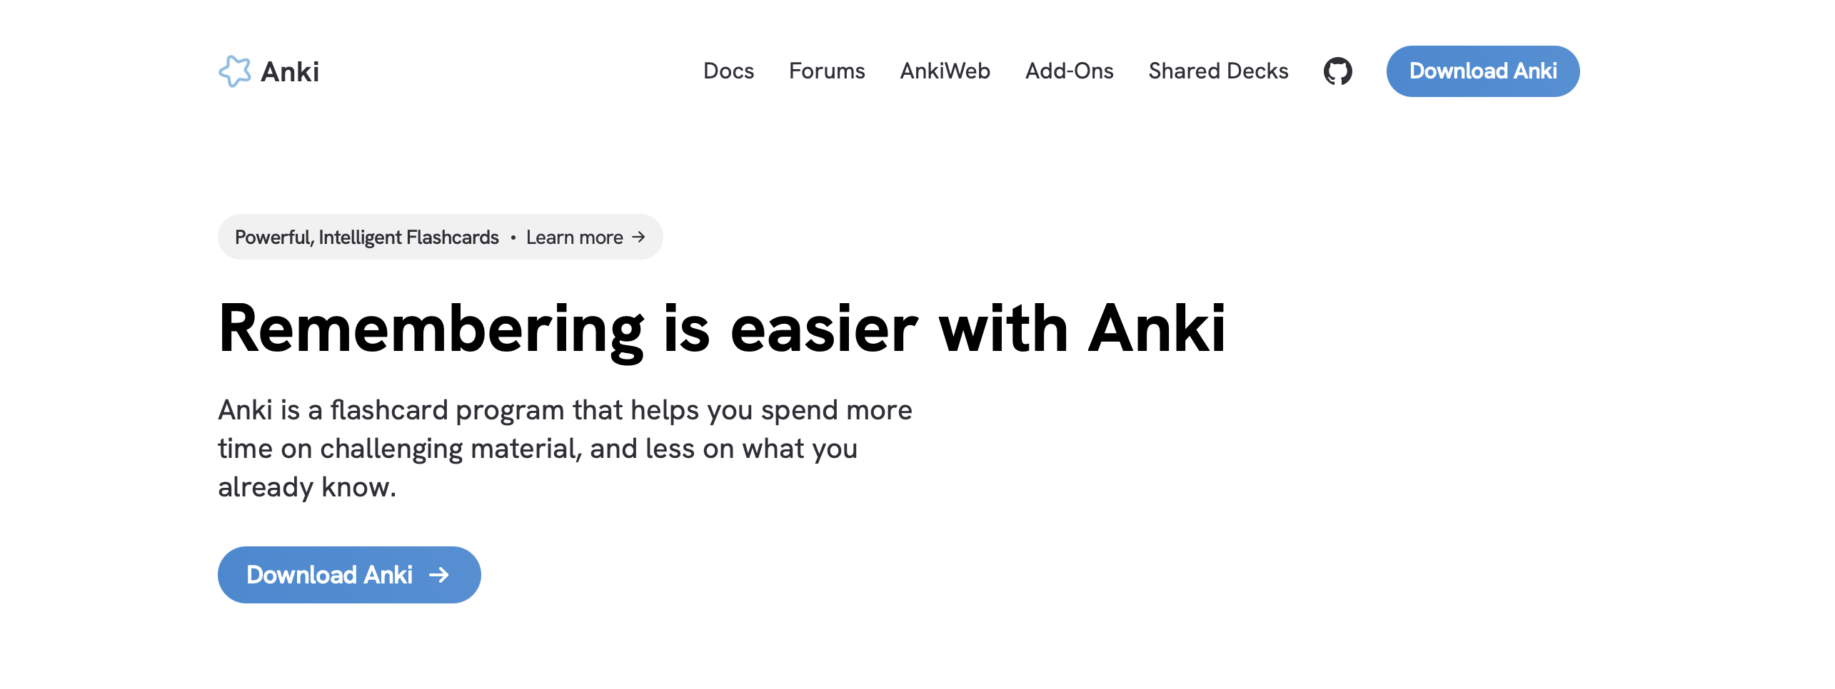This screenshot has height=689, width=1835.
Task: Click the Anki wordmark next to the logo
Action: tap(290, 71)
